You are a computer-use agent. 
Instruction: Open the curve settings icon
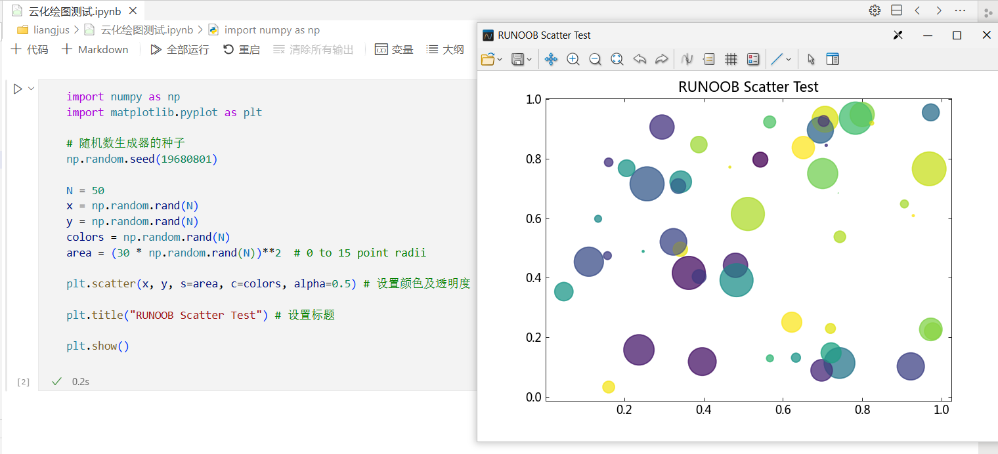coord(687,60)
